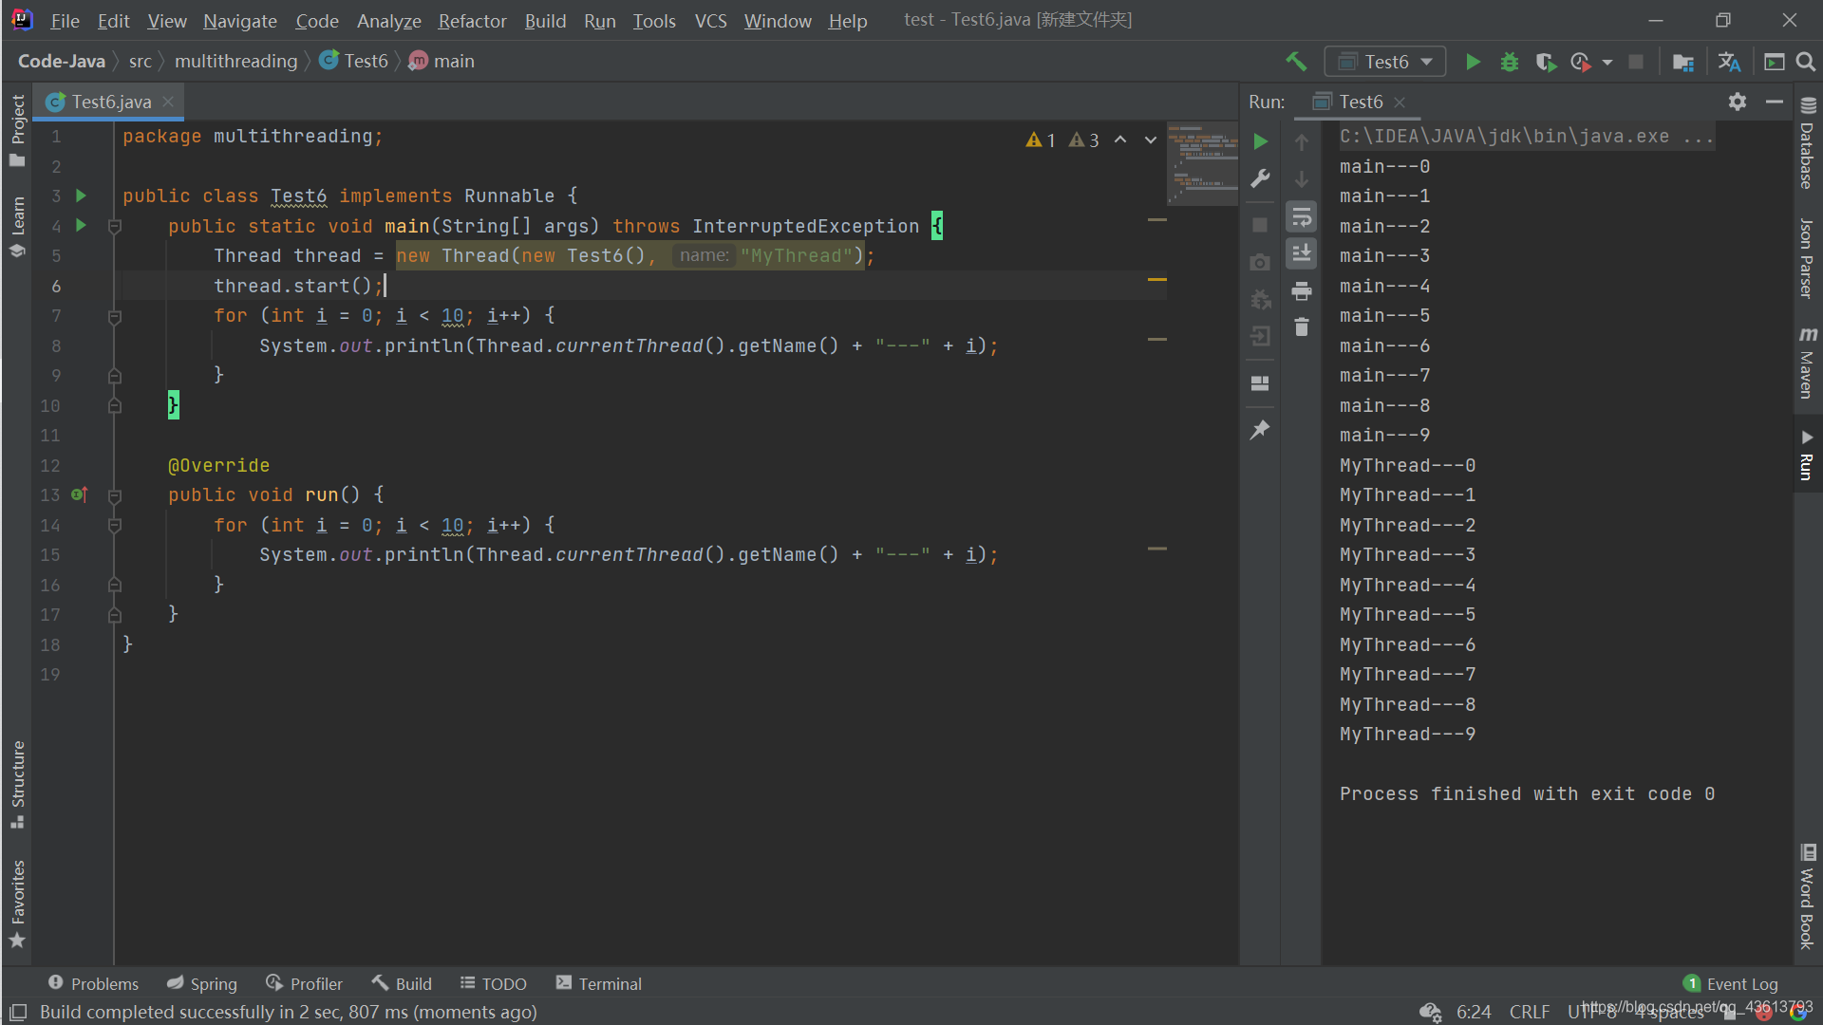Collapse the main method fold marker

click(x=115, y=227)
